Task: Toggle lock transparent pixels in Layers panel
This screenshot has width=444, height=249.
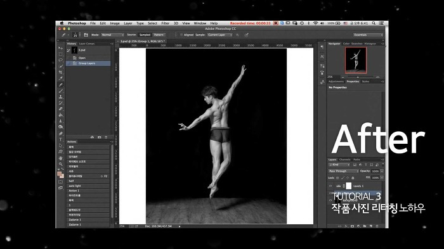Action: coord(337,177)
